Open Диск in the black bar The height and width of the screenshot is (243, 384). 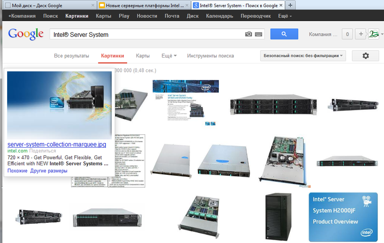pyautogui.click(x=192, y=16)
